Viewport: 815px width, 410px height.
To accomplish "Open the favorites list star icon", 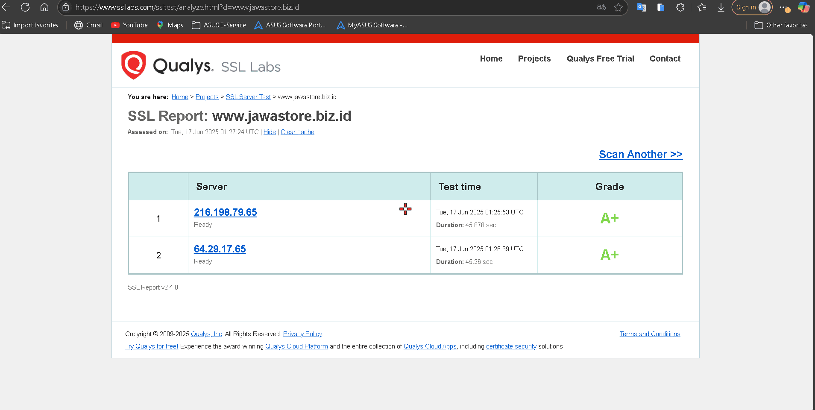I will tap(701, 7).
